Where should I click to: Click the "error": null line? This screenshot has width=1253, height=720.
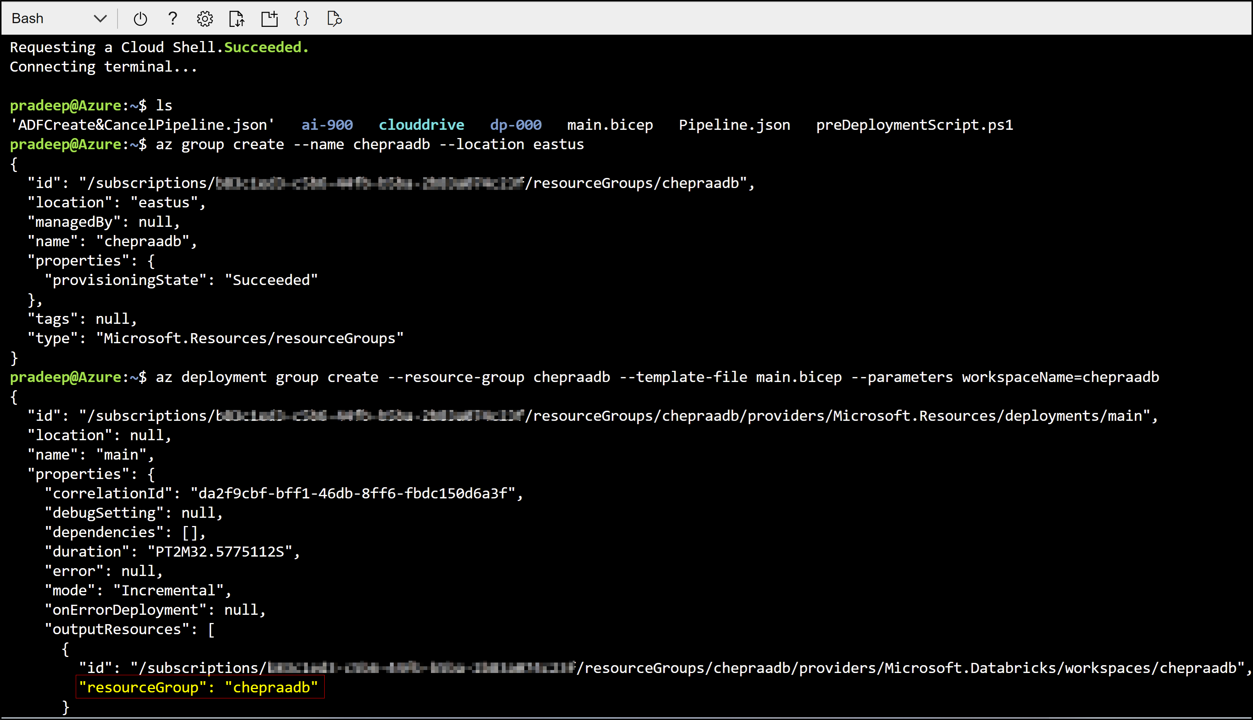[104, 571]
